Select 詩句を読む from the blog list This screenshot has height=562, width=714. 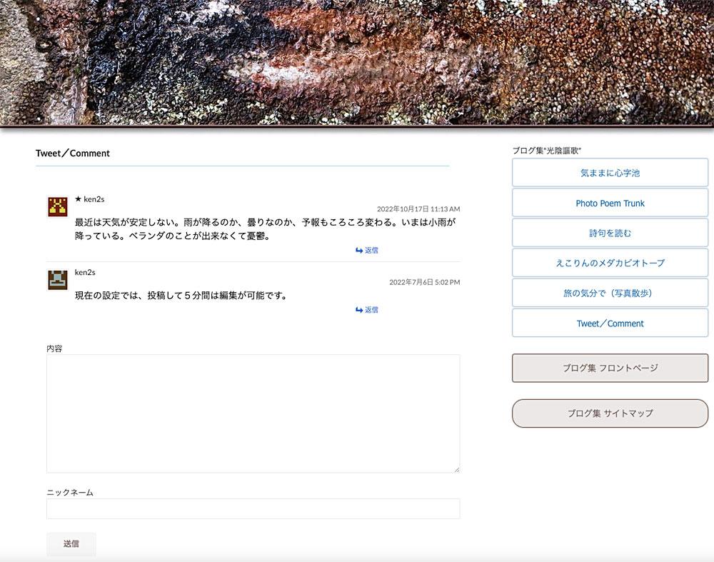tap(610, 234)
